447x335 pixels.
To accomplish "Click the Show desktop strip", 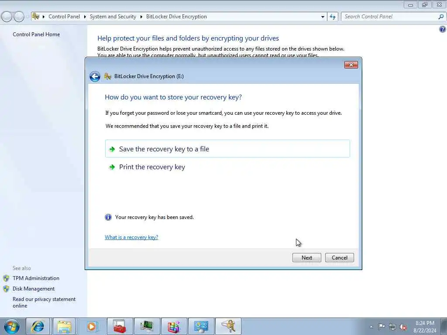I will 444,326.
